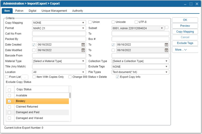Click the Copy Mapping button
The width and height of the screenshot is (202, 134).
pyautogui.click(x=185, y=32)
